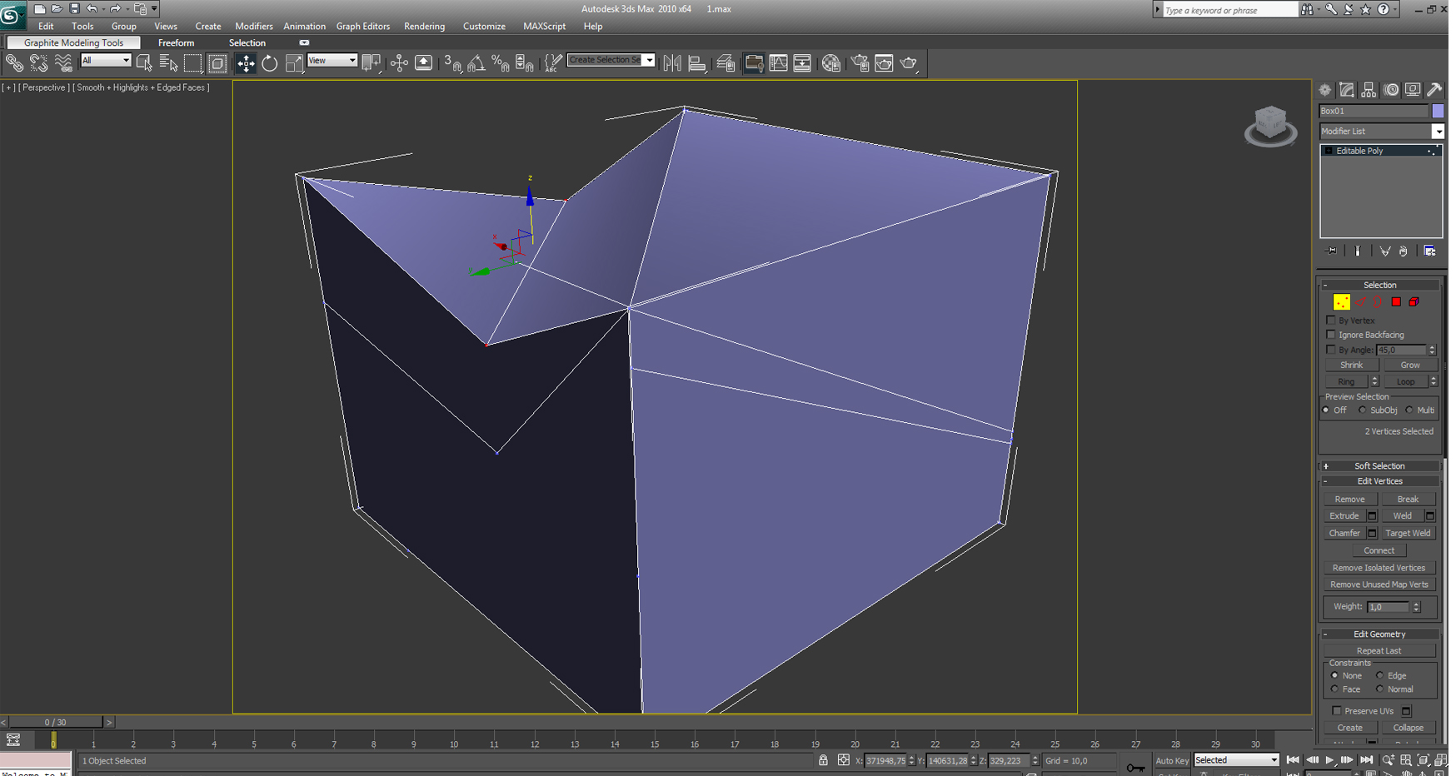Click the Mirror tool icon
This screenshot has height=776, width=1456.
pos(672,63)
